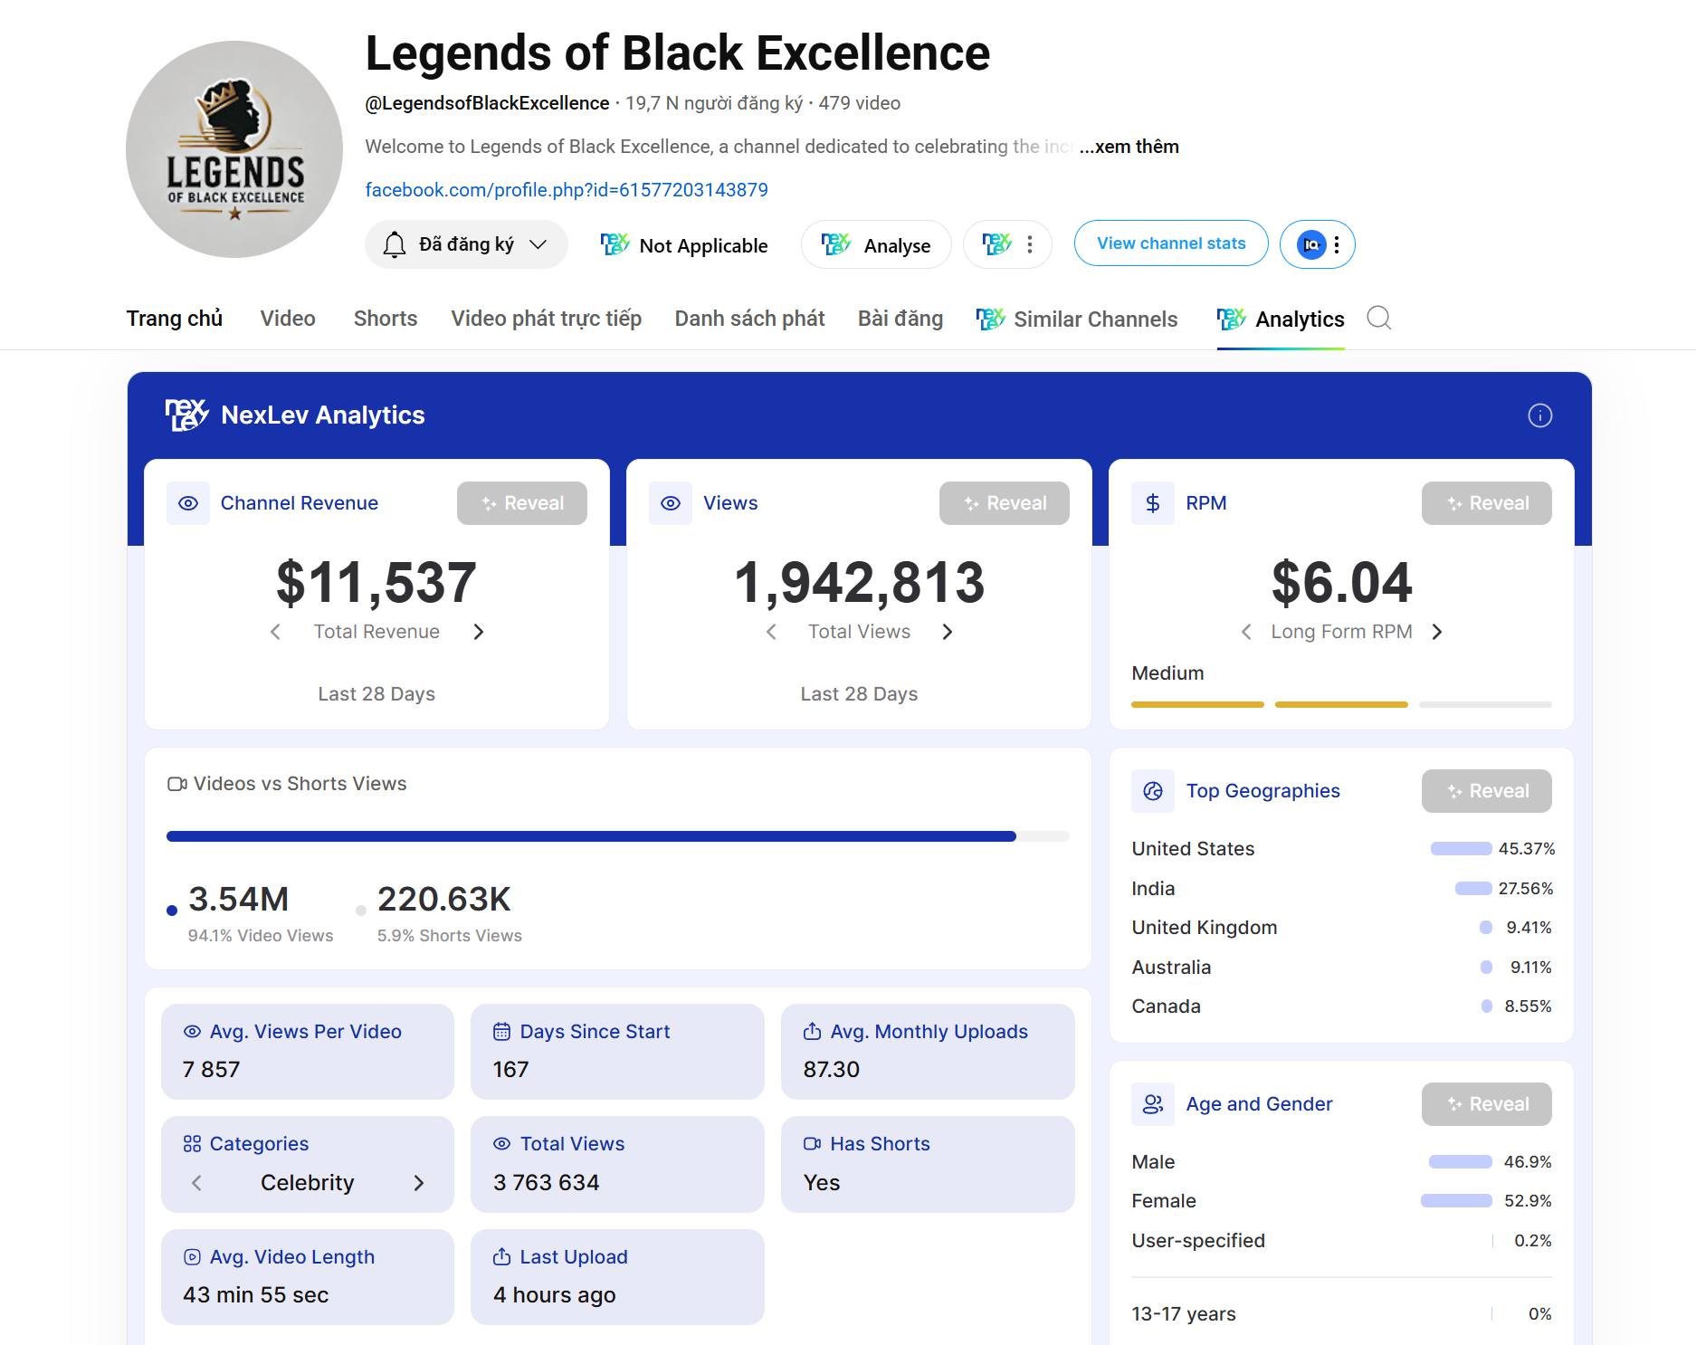Click the eye icon beside Channel Revenue

click(188, 503)
